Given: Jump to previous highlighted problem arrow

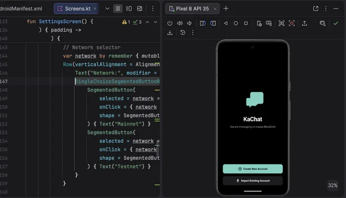Looking at the screenshot, I should click(x=148, y=22).
